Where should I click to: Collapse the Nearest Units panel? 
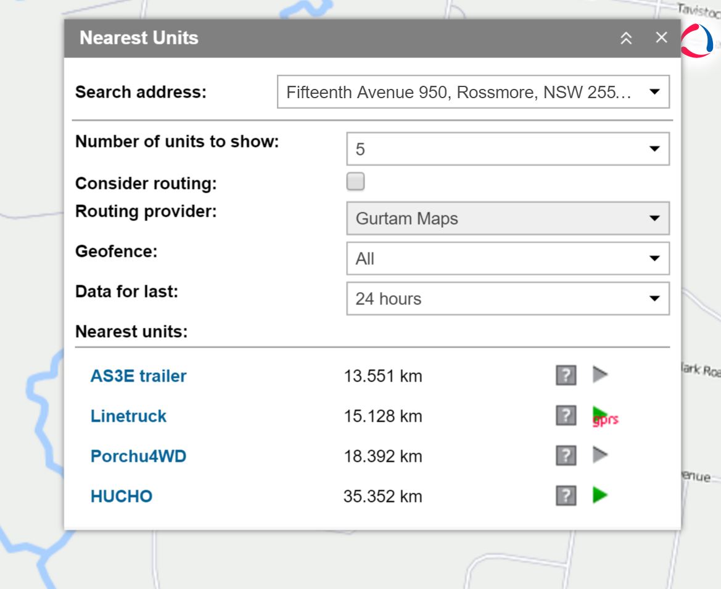point(626,38)
